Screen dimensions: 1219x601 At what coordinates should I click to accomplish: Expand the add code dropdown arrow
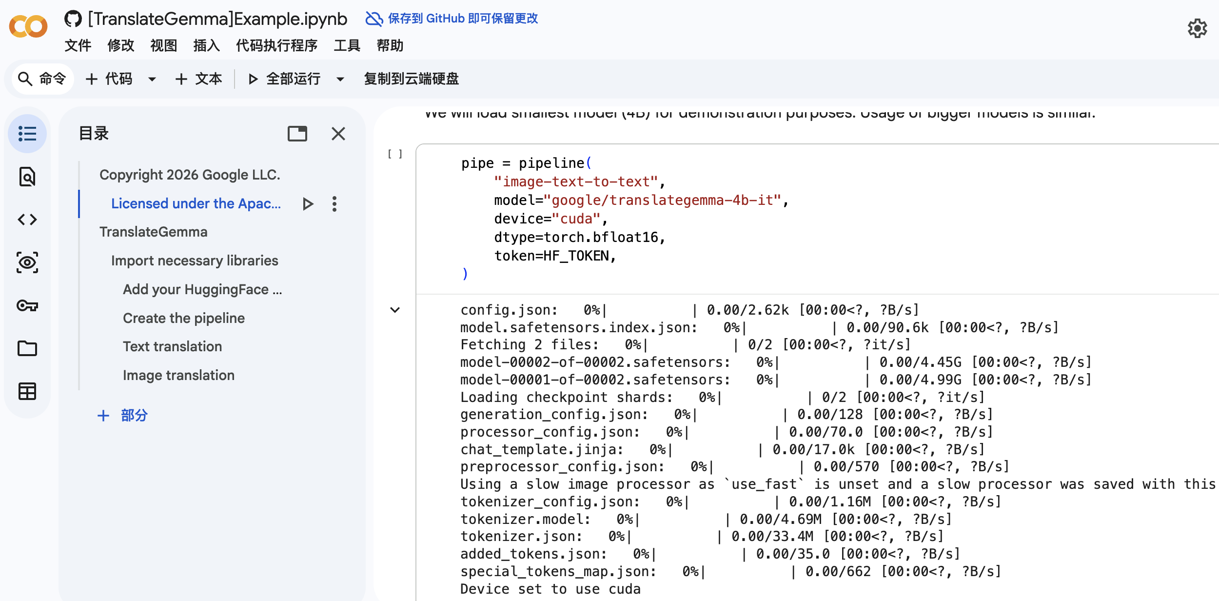point(152,79)
